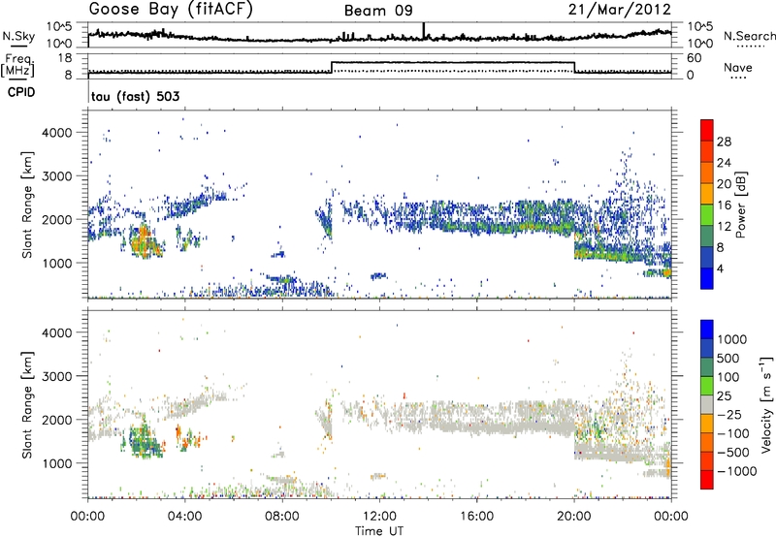Screen dimensions: 776x537
Task: Click the '-500' tick on the Velocity scale
Action: (x=733, y=453)
